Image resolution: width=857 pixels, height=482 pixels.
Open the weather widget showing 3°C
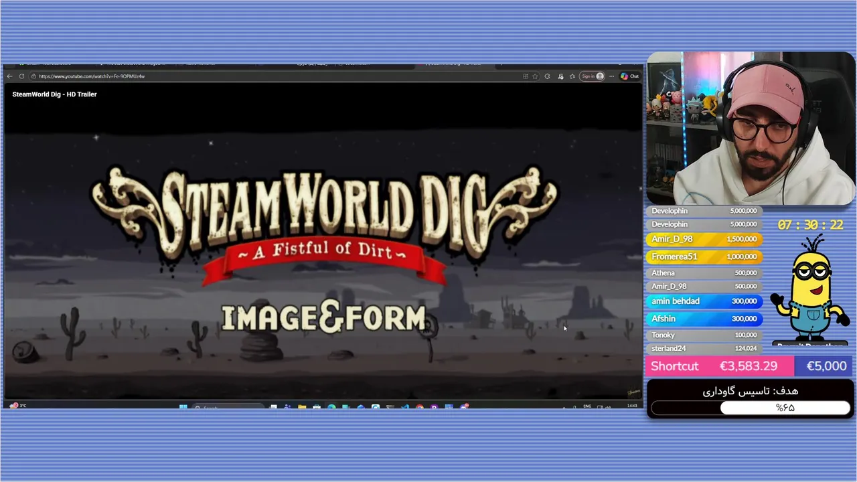pyautogui.click(x=18, y=406)
